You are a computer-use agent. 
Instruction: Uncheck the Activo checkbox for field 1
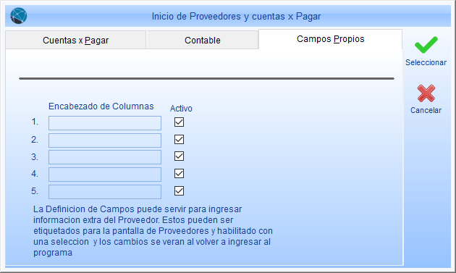tap(180, 122)
